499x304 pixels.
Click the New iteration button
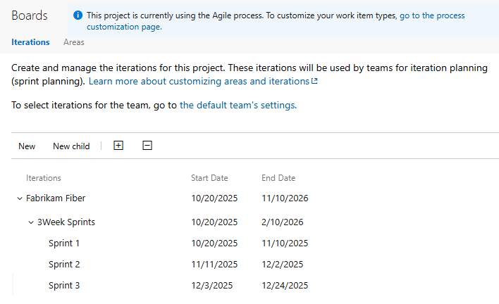point(27,146)
